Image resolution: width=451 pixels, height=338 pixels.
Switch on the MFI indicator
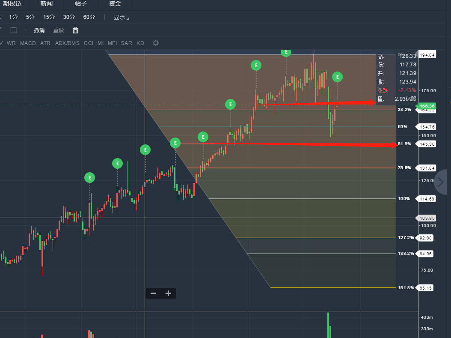click(113, 43)
